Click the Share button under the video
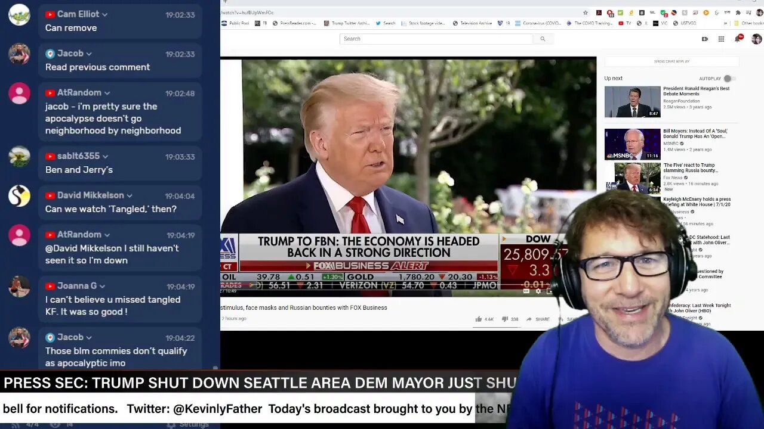This screenshot has height=429, width=764. 538,319
